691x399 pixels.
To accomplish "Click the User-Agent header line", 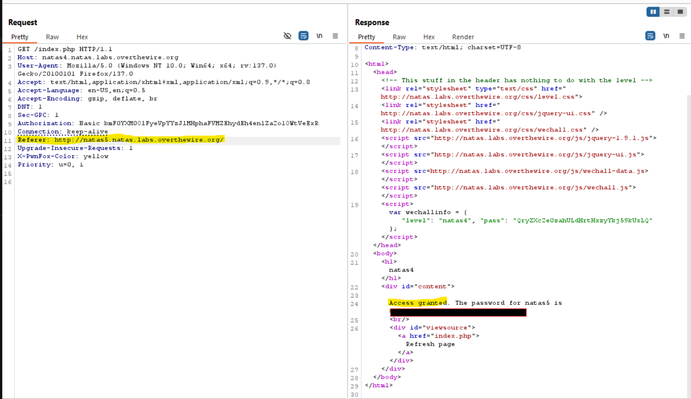I will (147, 65).
